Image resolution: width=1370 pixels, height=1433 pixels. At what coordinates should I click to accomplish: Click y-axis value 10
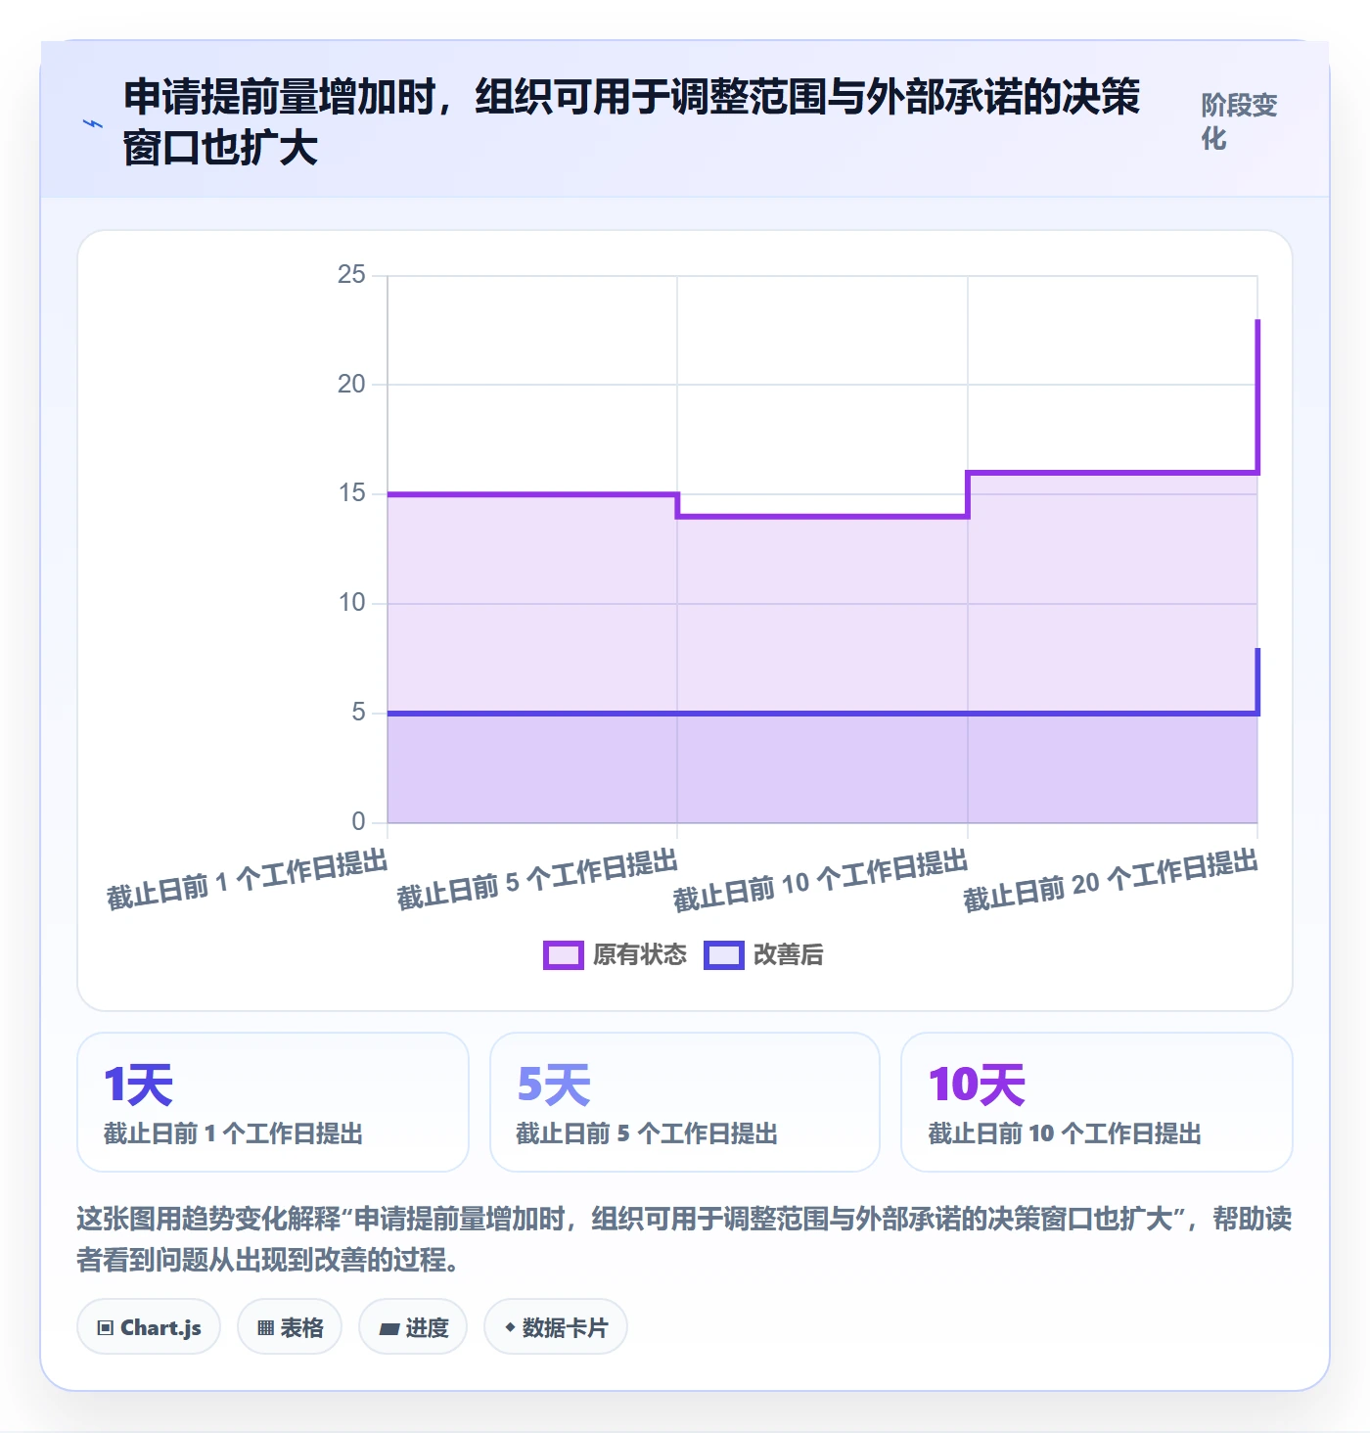[351, 603]
